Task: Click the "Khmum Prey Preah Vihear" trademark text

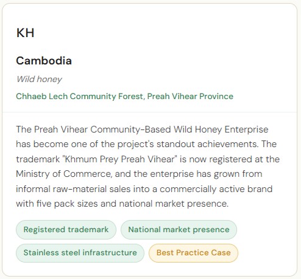Action: point(120,159)
